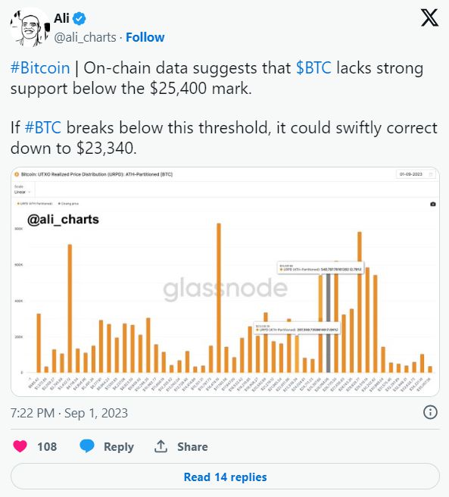This screenshot has width=449, height=497.
Task: Click the @ali_charts handle next to name
Action: (x=85, y=37)
